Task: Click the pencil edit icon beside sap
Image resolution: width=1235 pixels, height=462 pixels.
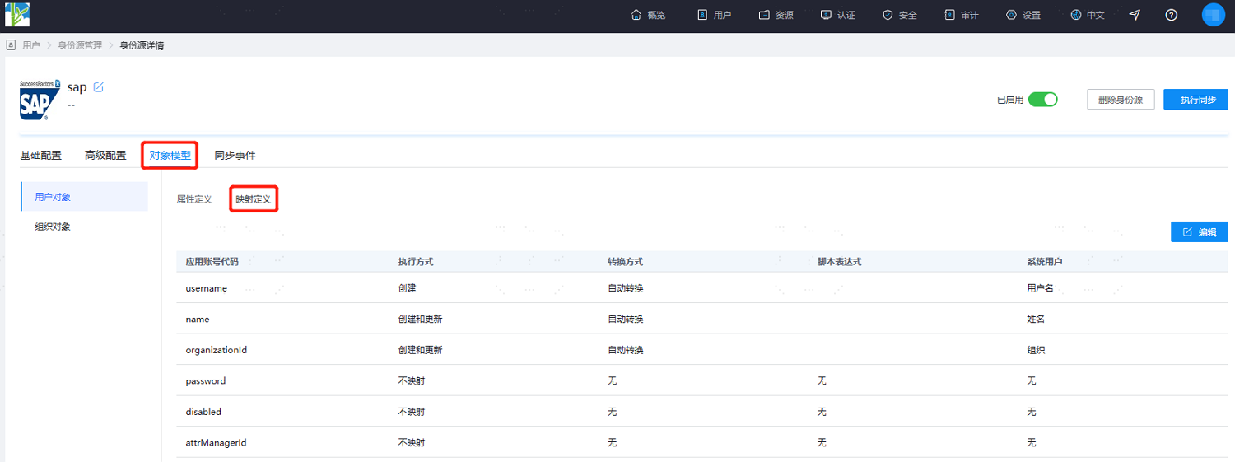Action: [x=99, y=87]
